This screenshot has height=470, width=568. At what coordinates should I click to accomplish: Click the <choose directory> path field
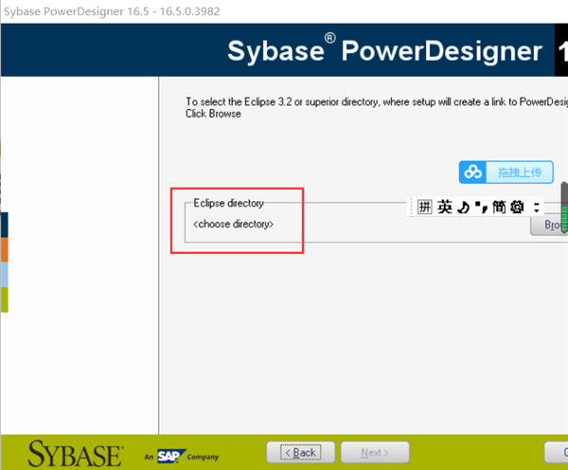(233, 225)
